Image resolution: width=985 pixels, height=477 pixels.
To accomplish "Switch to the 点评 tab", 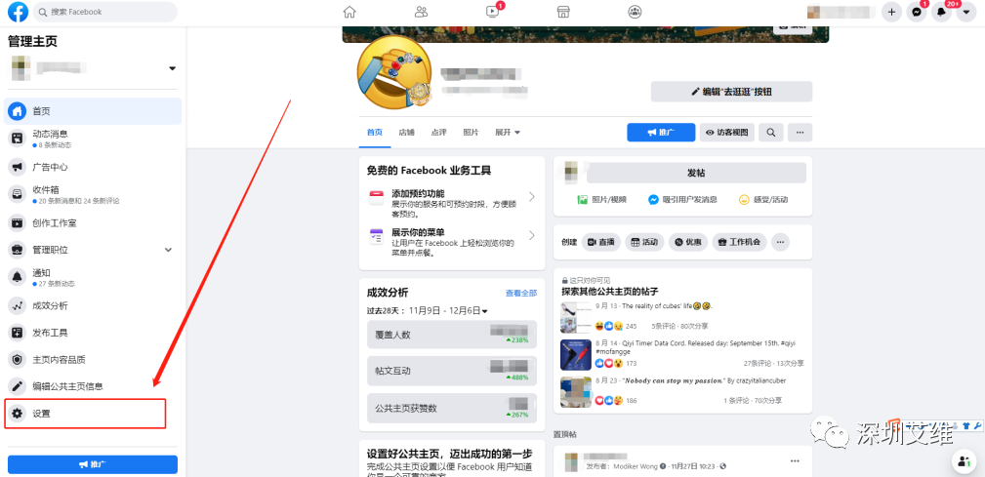I will pyautogui.click(x=438, y=133).
